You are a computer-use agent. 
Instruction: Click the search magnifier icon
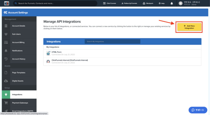point(16,3)
